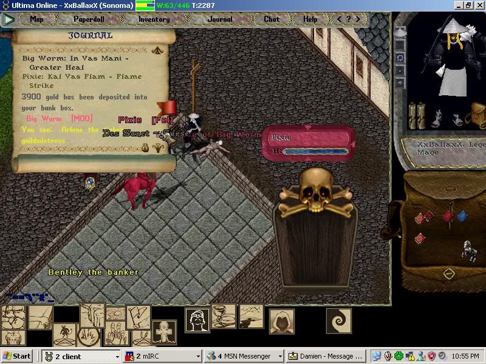Viewport: 486px width, 364px height.
Task: Click the padlock icon on Journal scroll
Action: [x=145, y=147]
